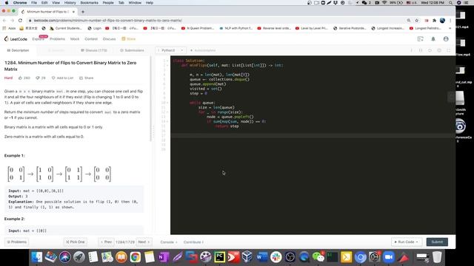Click the LeetCode logo
This screenshot has height=266, width=474.
tap(16, 39)
